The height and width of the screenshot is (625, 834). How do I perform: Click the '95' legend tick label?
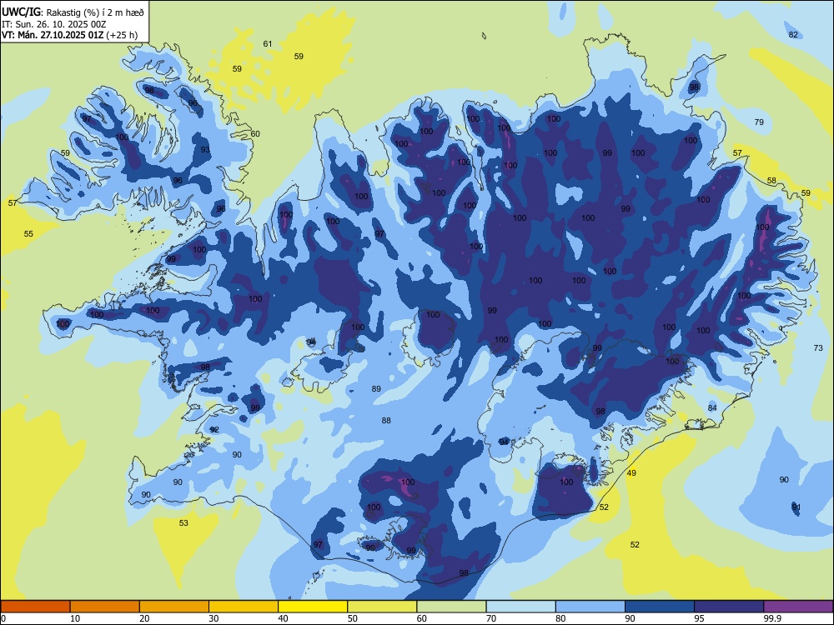700,618
